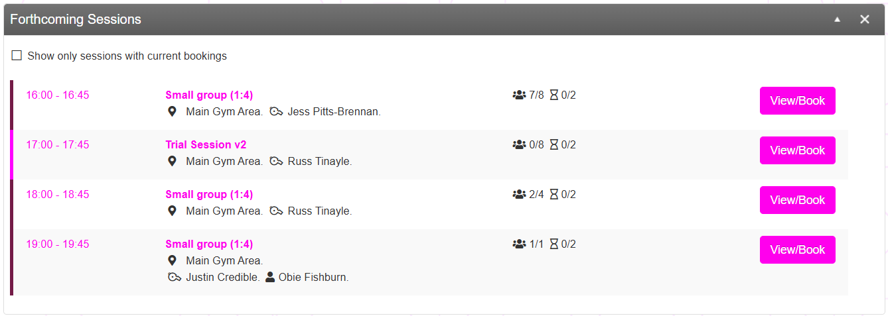The height and width of the screenshot is (316, 888).
Task: Click person icon beside Obie Fishburn
Action: pyautogui.click(x=270, y=278)
